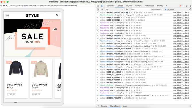Open console settings gear
Image resolution: width=192 pixels, height=108 pixels.
[x=190, y=9]
